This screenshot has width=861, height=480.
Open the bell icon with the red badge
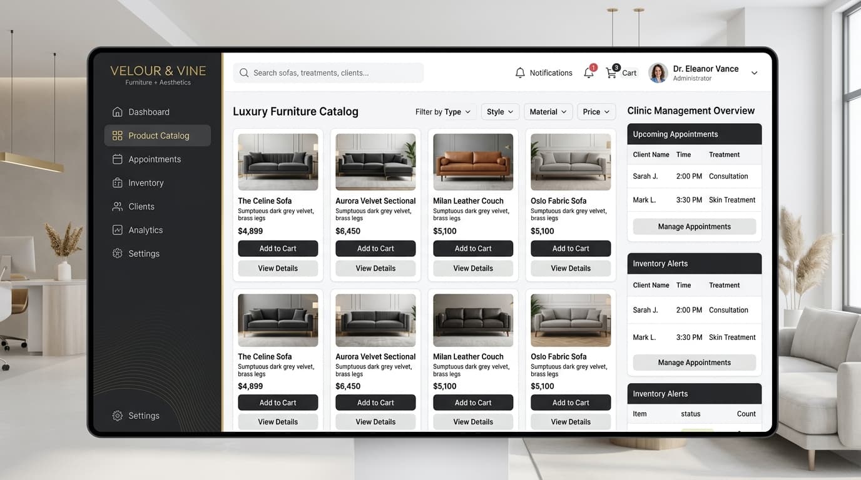click(x=589, y=72)
